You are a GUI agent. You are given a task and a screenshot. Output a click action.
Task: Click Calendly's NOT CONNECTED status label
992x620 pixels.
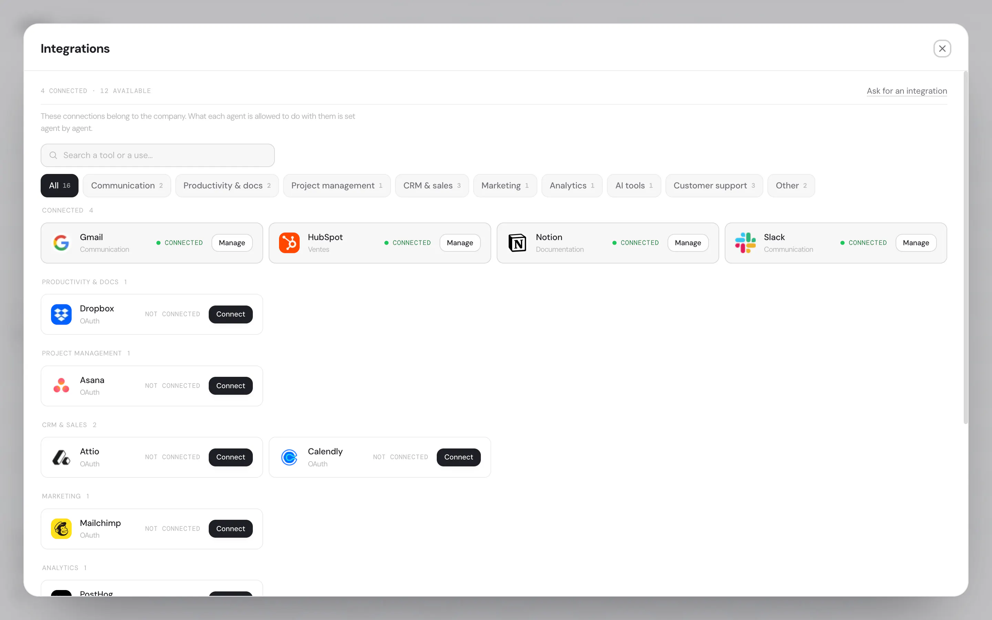401,457
